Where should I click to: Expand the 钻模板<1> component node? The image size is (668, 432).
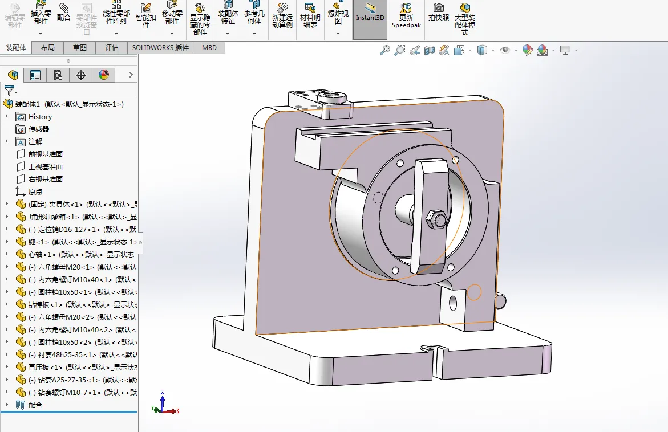6,304
